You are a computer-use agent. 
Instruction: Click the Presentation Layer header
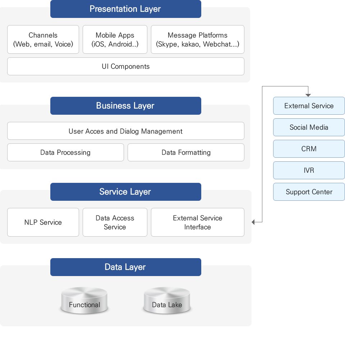click(x=126, y=9)
